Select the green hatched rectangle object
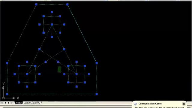Screen dimensions: 192x108 [x=59, y=69]
